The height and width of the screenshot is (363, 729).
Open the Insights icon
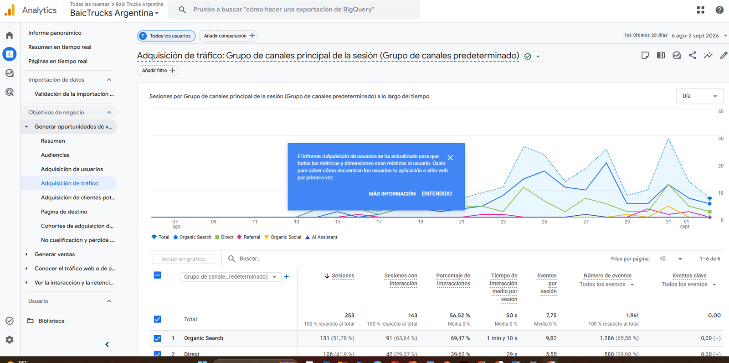pos(677,55)
